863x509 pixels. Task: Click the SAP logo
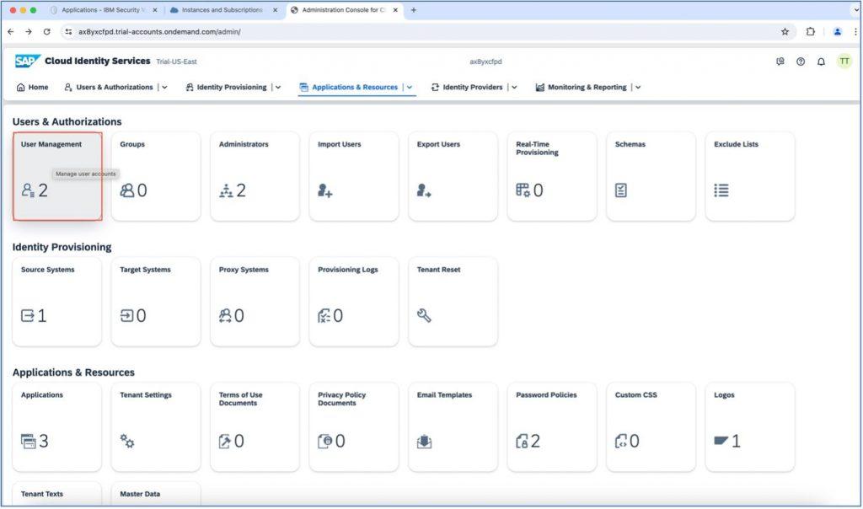click(28, 61)
